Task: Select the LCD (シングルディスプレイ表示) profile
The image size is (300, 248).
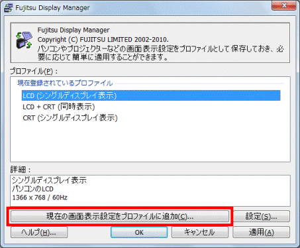Action: [x=151, y=95]
